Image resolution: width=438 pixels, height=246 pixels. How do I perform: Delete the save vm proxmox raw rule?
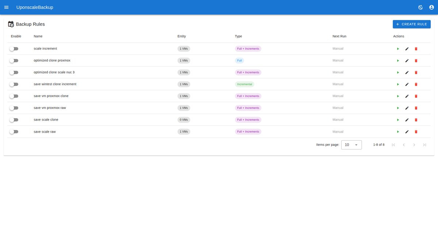pos(416,108)
